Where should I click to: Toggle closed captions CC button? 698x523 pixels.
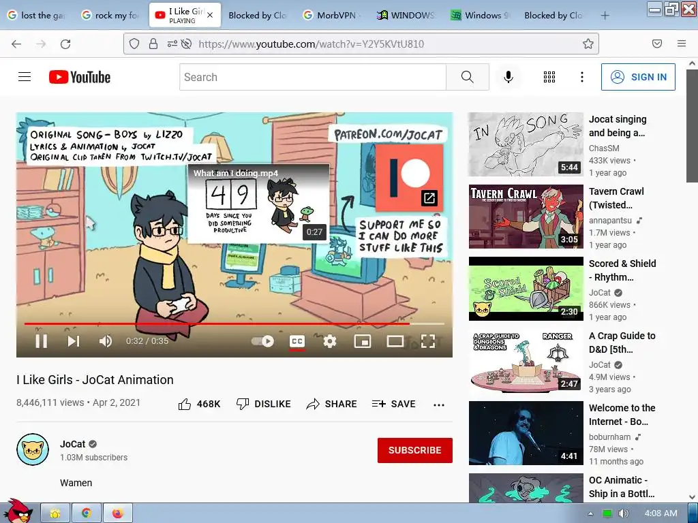[297, 341]
